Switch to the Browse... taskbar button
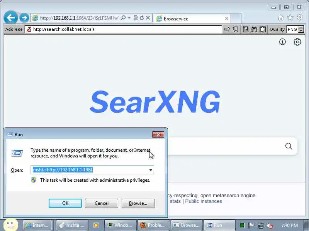The image size is (309, 231). [187, 225]
